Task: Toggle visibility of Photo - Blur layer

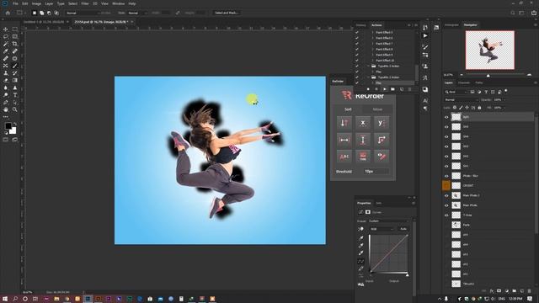Action: pos(446,176)
